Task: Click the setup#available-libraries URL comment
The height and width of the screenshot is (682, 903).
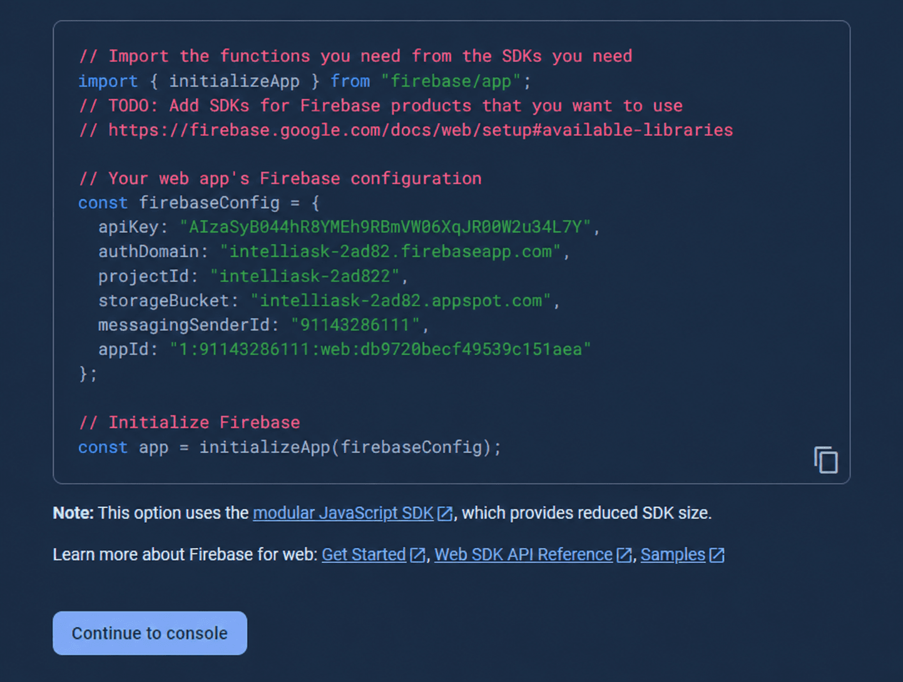Action: 406,130
